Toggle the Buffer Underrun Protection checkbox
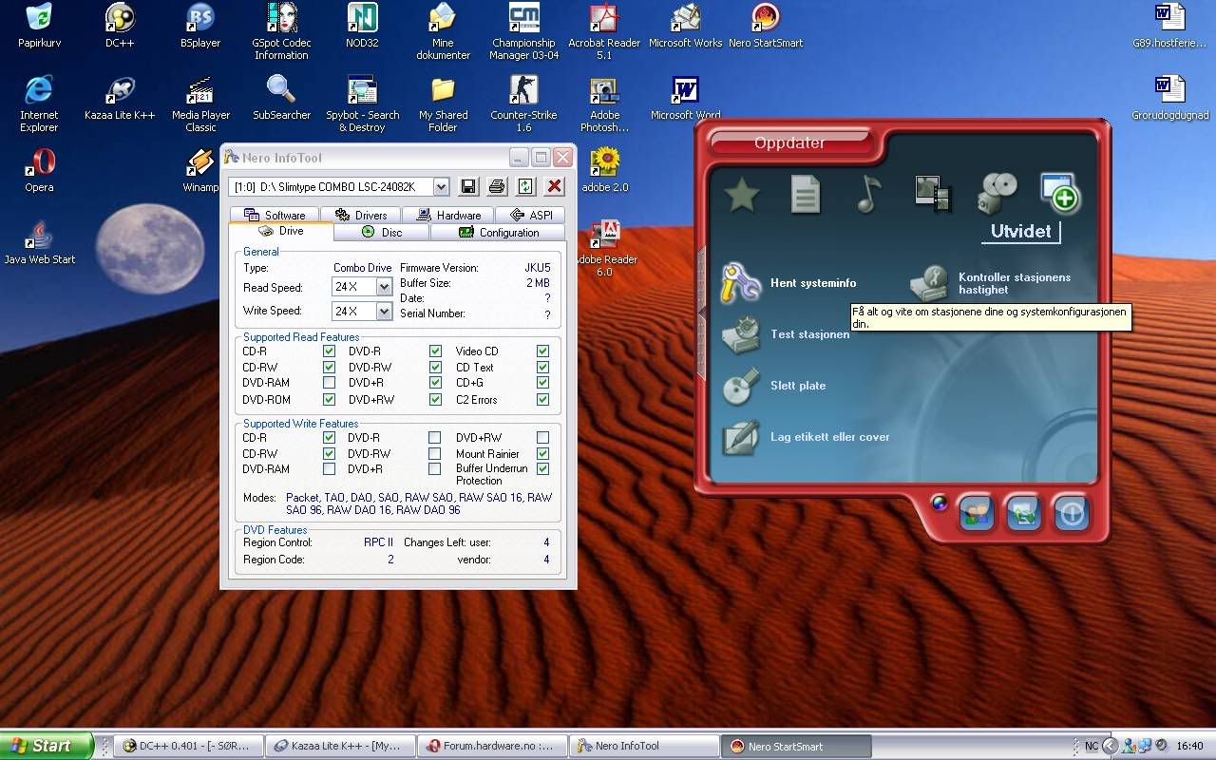 click(x=542, y=469)
